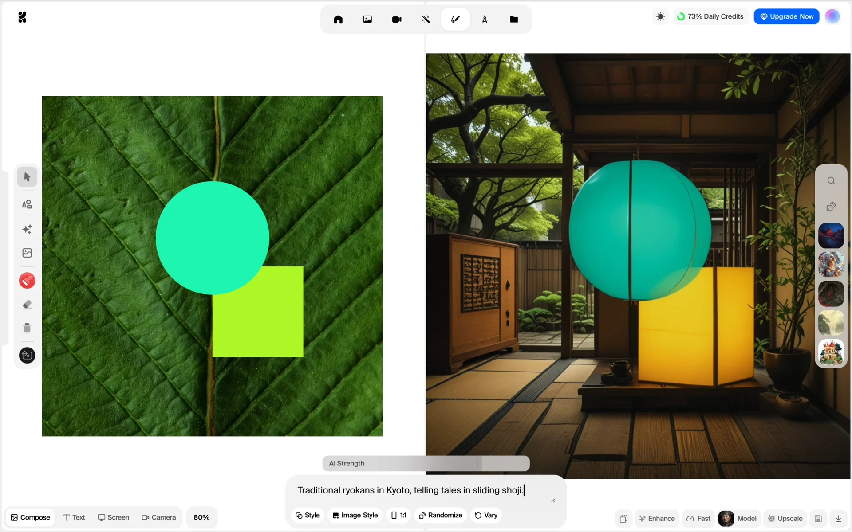
Task: Select the eraser tool
Action: (x=27, y=305)
